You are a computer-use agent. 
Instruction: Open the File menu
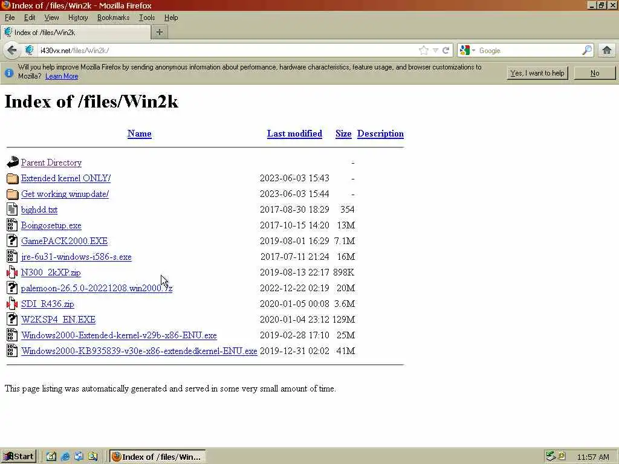click(10, 18)
